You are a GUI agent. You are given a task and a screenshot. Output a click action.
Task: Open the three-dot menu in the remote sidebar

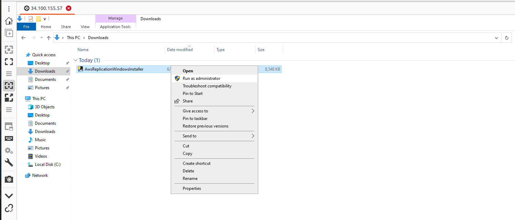point(9,9)
